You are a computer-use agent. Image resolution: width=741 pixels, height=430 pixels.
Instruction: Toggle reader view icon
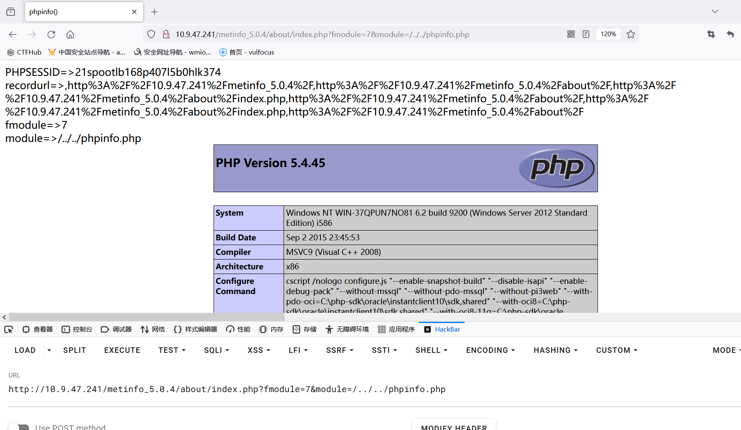click(586, 34)
